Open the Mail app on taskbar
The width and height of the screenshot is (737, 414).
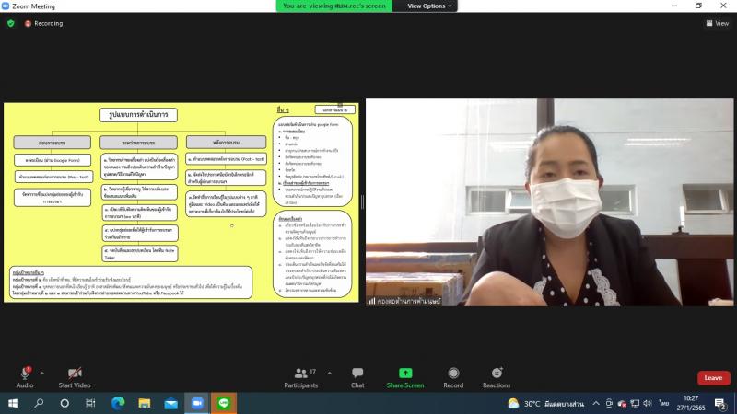(x=170, y=403)
